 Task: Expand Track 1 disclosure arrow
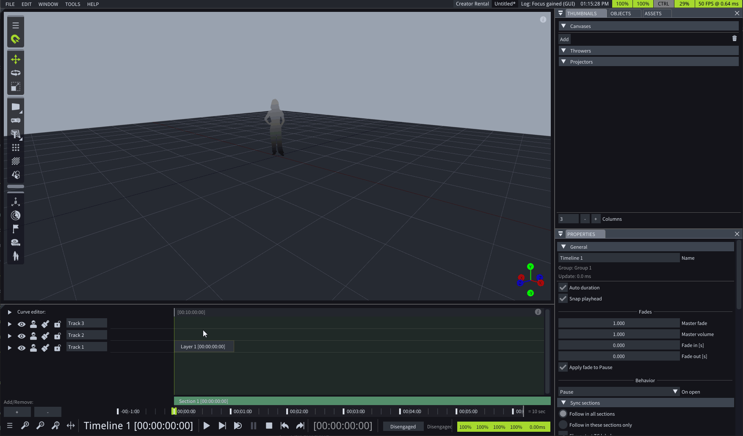tap(9, 348)
